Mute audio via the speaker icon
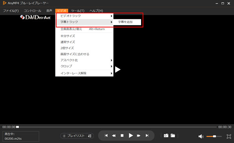Screen dimensions: 234x143 click(201, 136)
